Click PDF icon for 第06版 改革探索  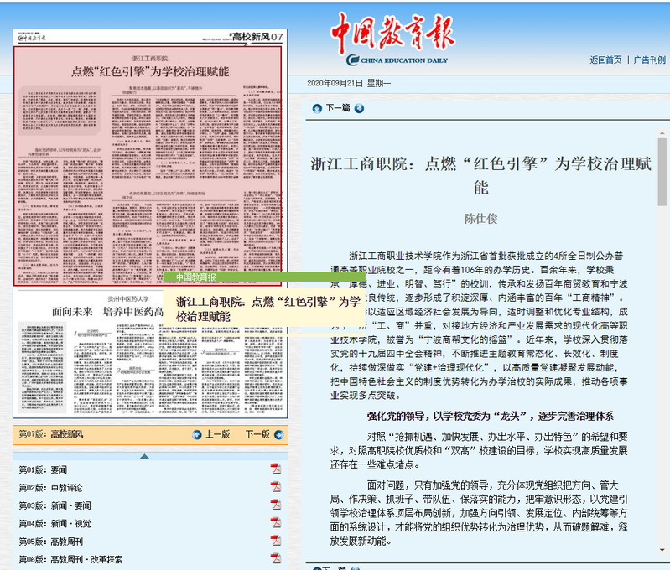pos(275,559)
